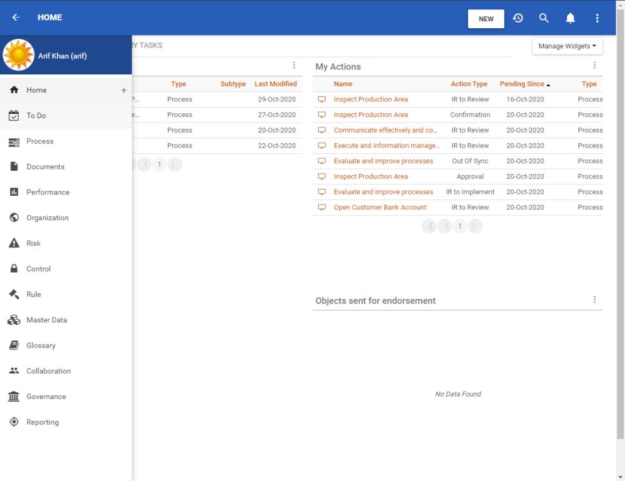This screenshot has height=481, width=625.
Task: Open Organization in the sidebar
Action: pos(66,218)
